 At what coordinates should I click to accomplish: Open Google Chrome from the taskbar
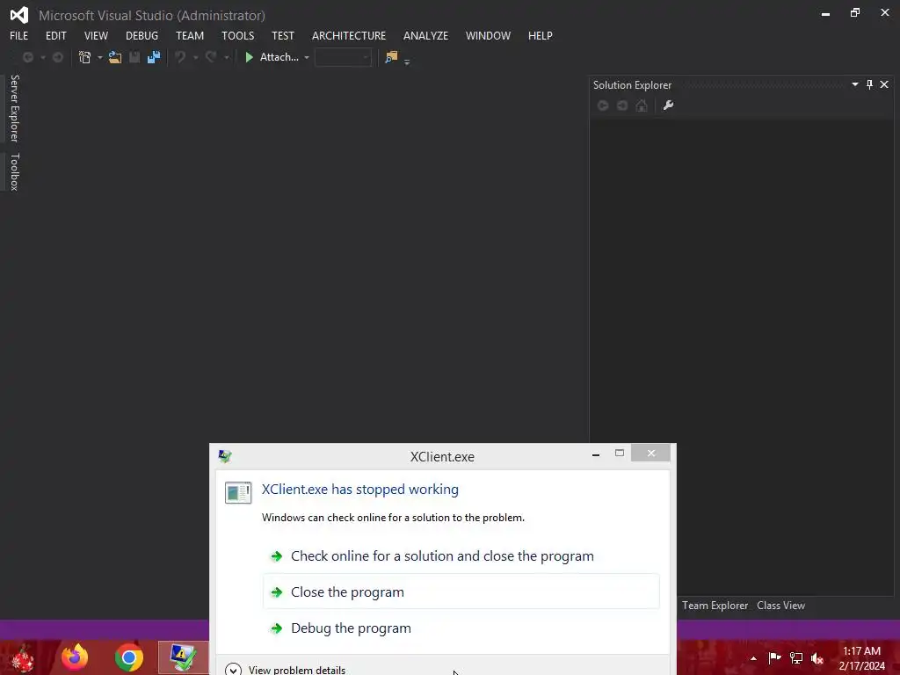(128, 657)
